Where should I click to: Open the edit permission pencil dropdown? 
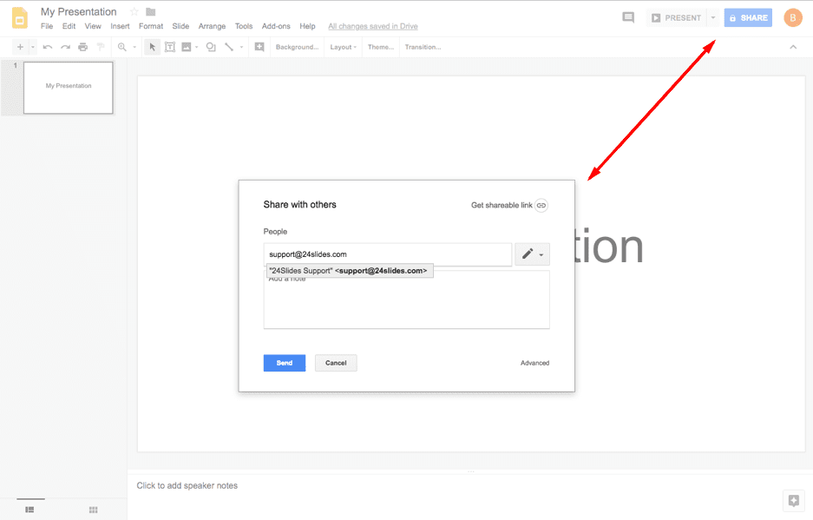tap(533, 254)
